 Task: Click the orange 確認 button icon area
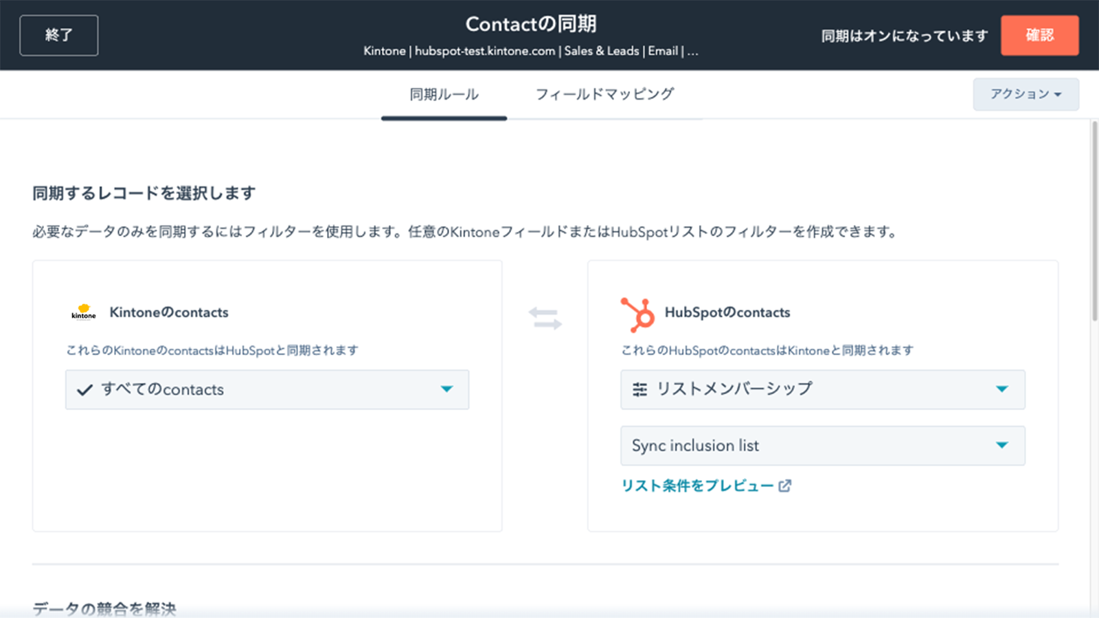pyautogui.click(x=1039, y=36)
